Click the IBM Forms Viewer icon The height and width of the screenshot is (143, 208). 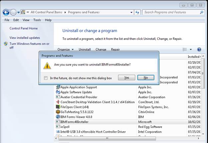58,117
